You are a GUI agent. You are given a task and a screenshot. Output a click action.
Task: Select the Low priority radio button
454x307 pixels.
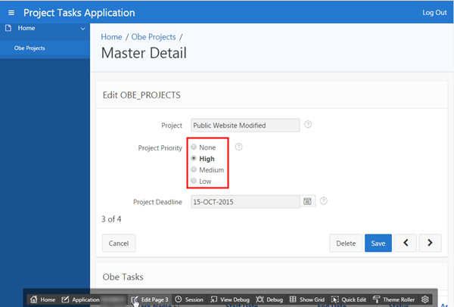point(194,181)
